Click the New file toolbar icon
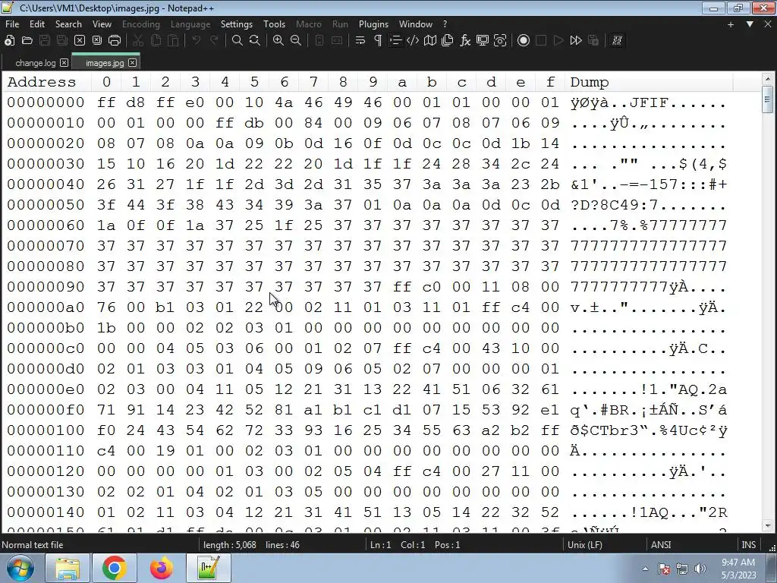Screen dimensions: 777x583 coord(9,41)
